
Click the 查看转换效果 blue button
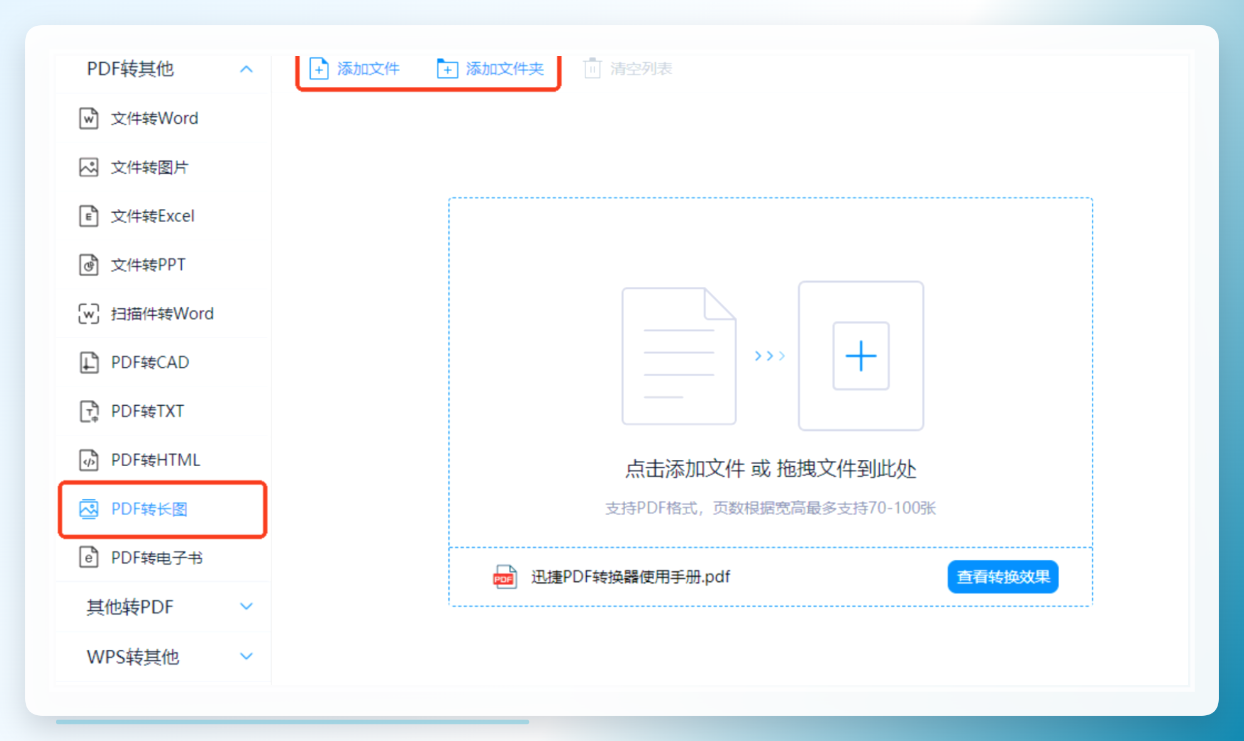point(1003,577)
